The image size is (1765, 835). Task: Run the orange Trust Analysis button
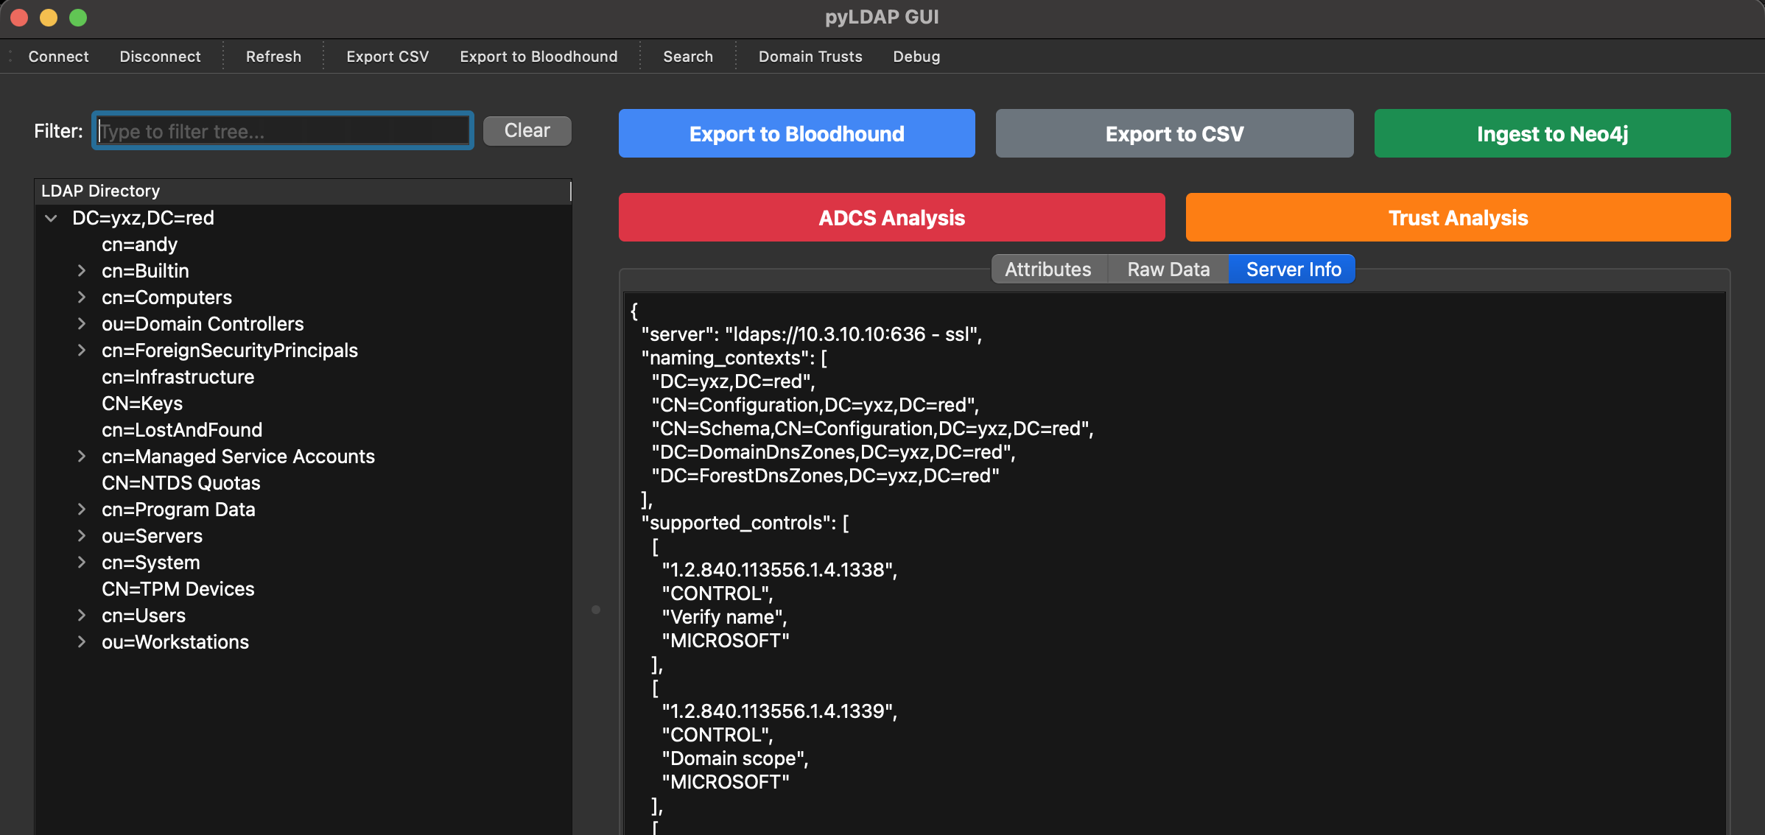point(1459,217)
